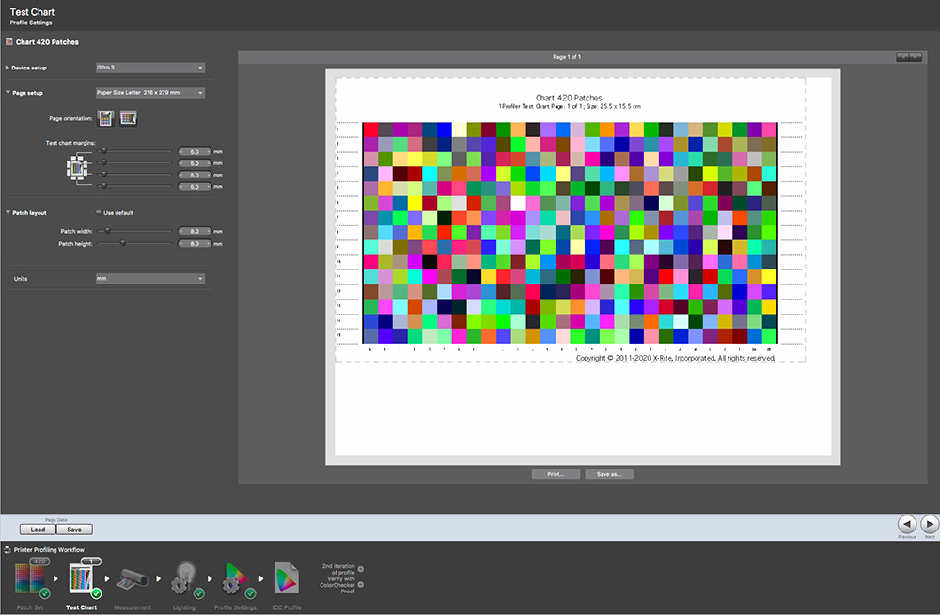Click the Next arrow button
This screenshot has width=940, height=615.
[930, 525]
